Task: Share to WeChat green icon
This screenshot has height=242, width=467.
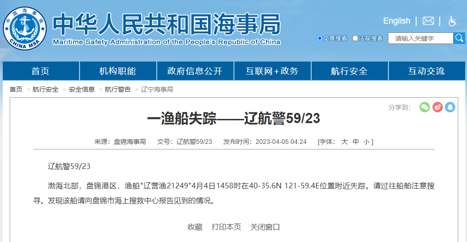Action: tap(424, 107)
